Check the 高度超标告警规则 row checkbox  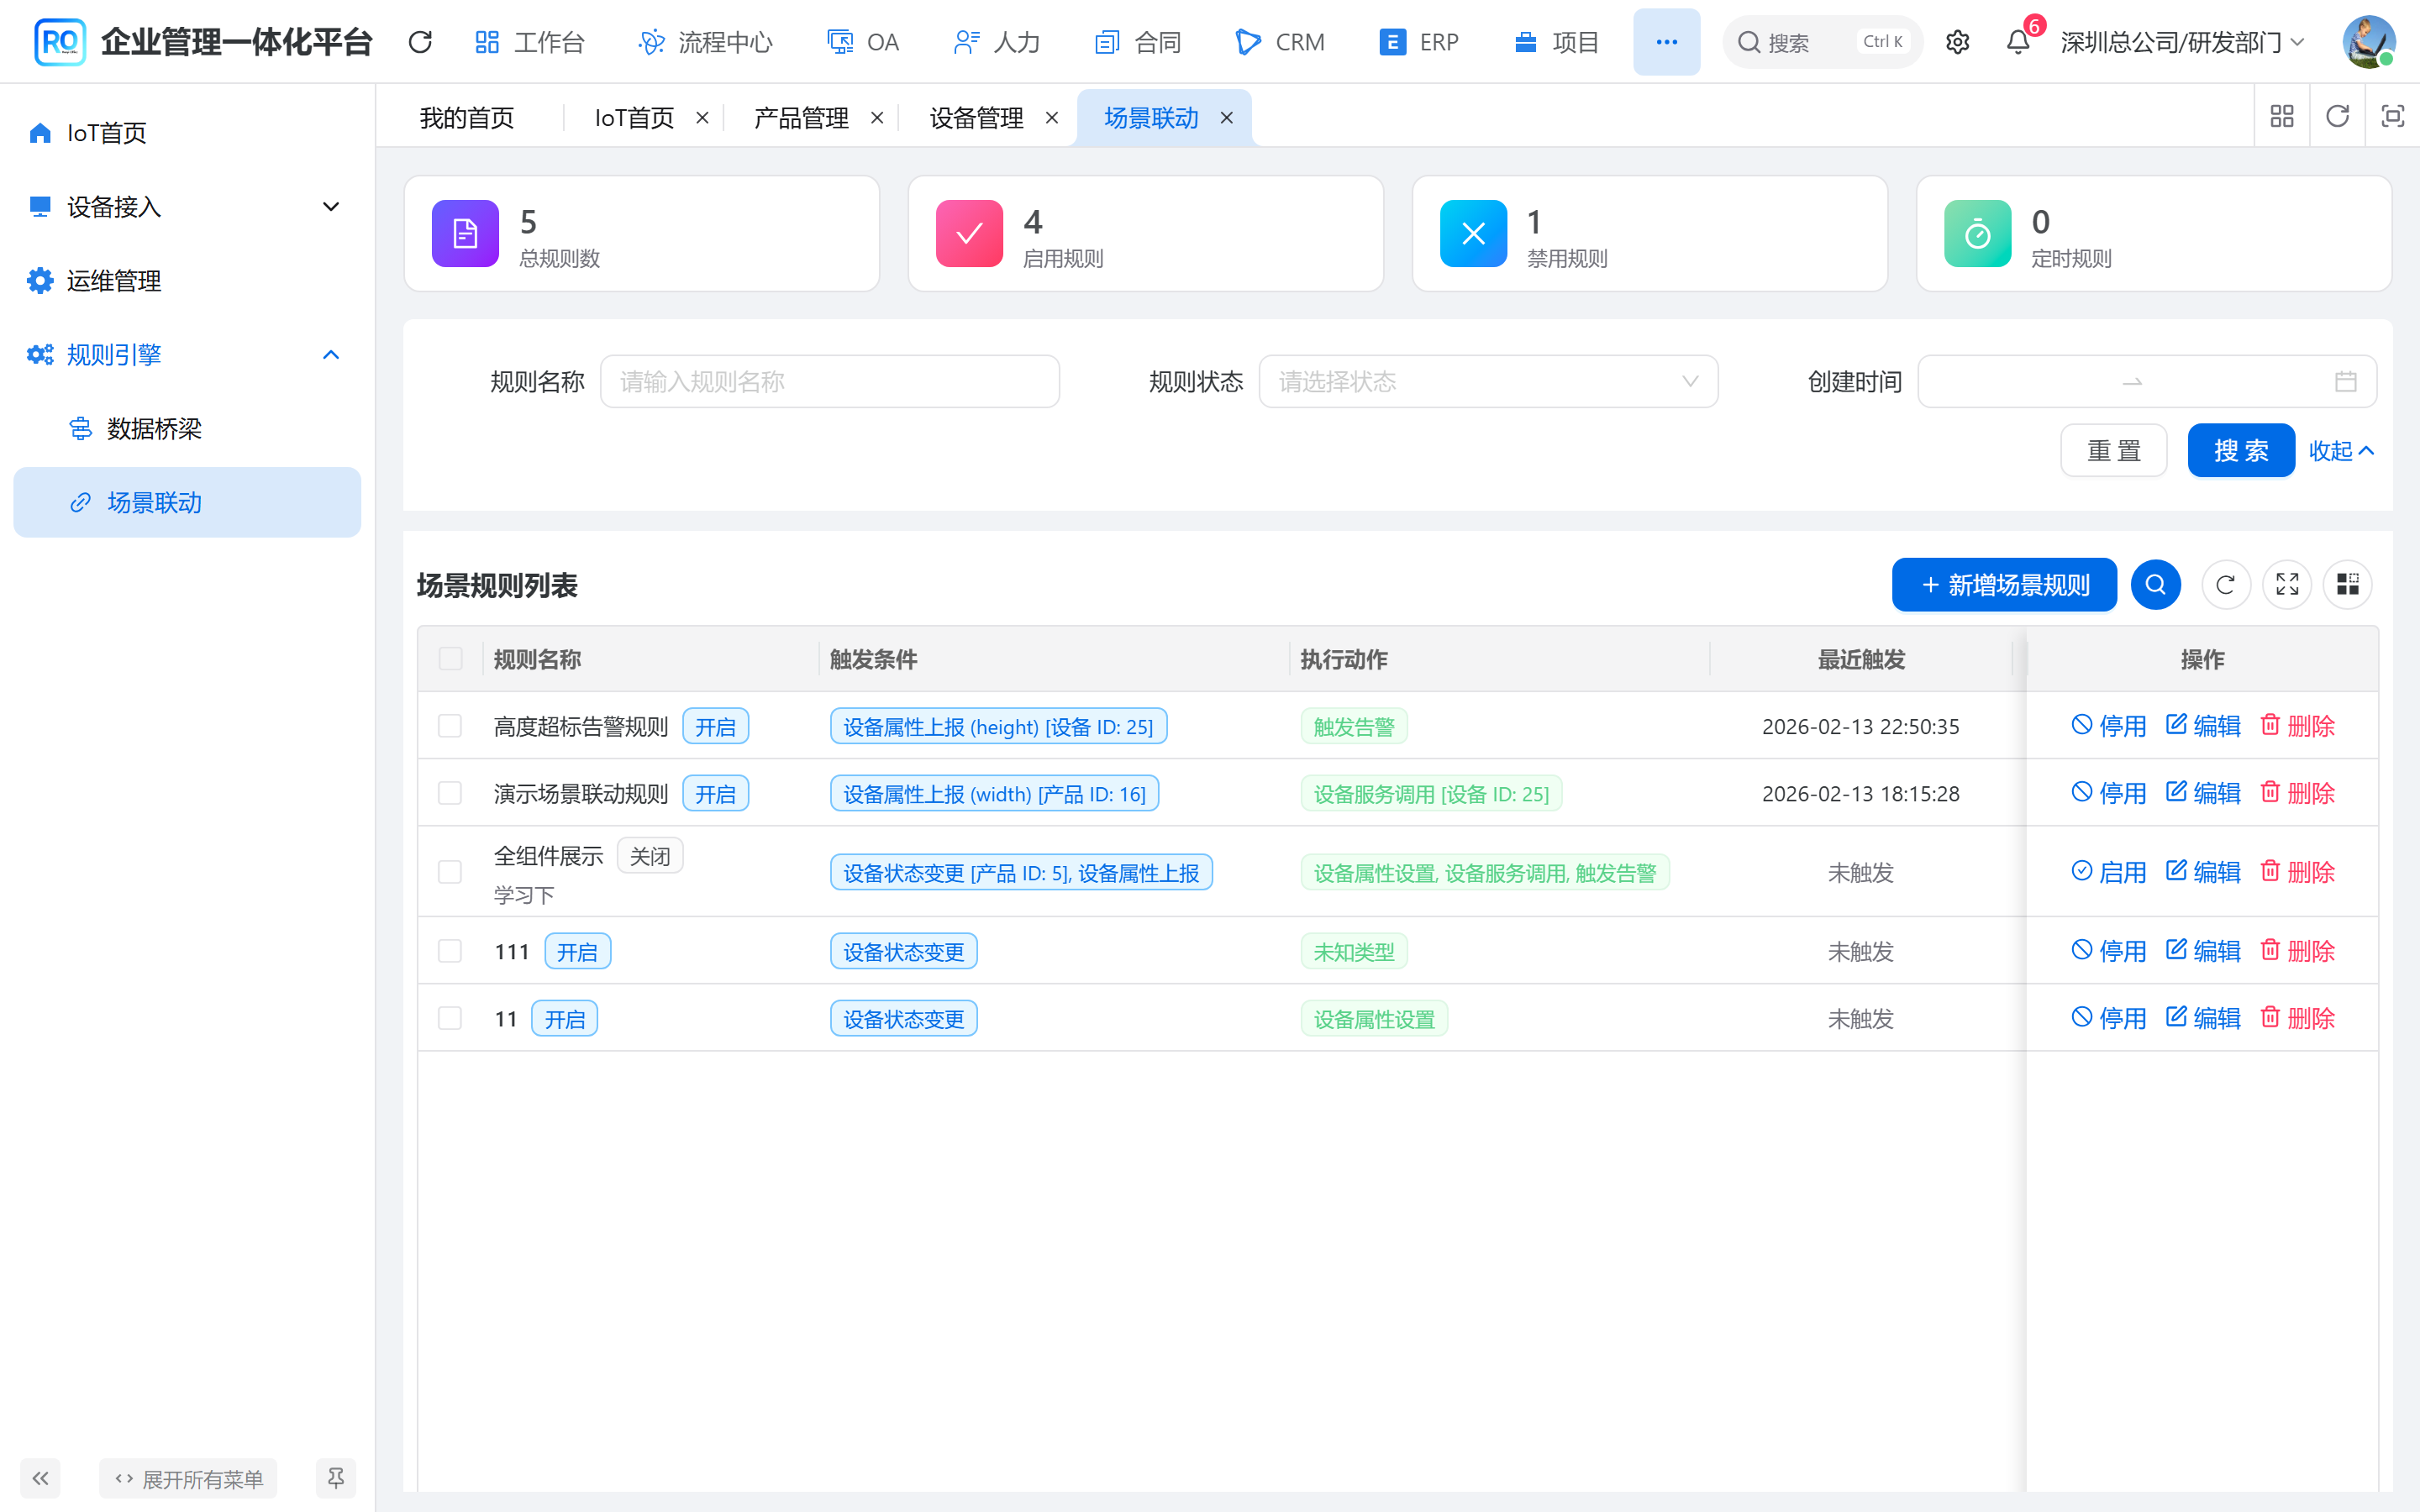pyautogui.click(x=450, y=726)
